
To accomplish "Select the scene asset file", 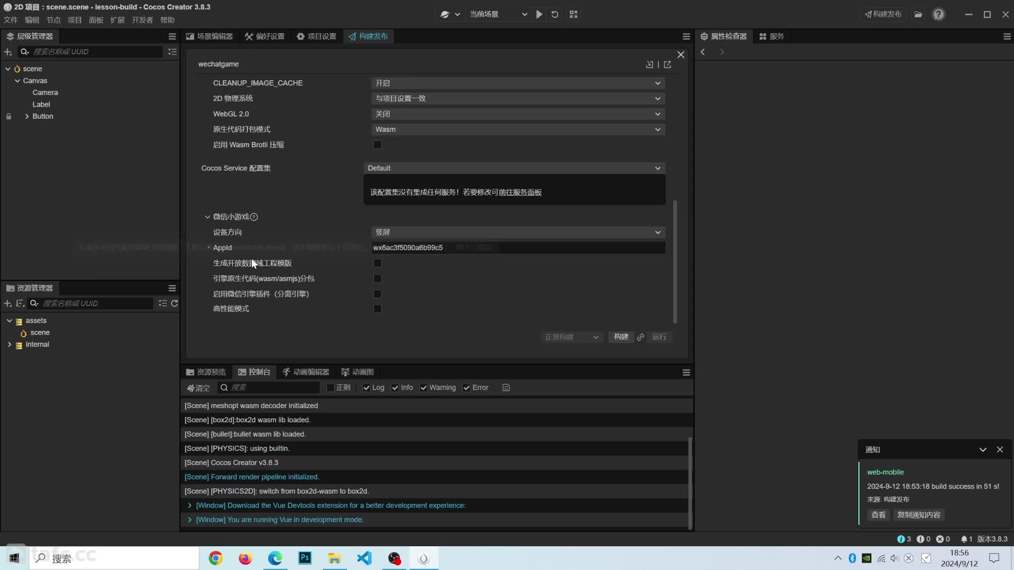I will click(40, 333).
